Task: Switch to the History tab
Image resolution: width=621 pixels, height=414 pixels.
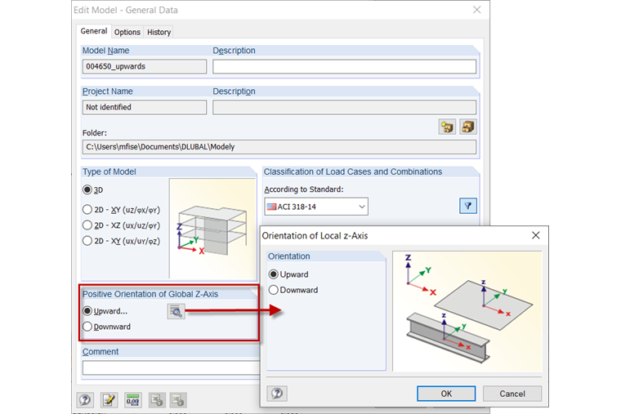Action: (159, 32)
